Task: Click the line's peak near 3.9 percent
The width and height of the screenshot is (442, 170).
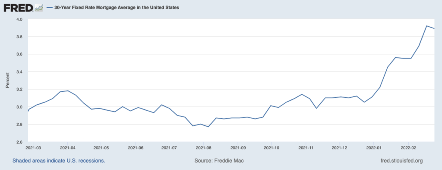Action: (426, 26)
